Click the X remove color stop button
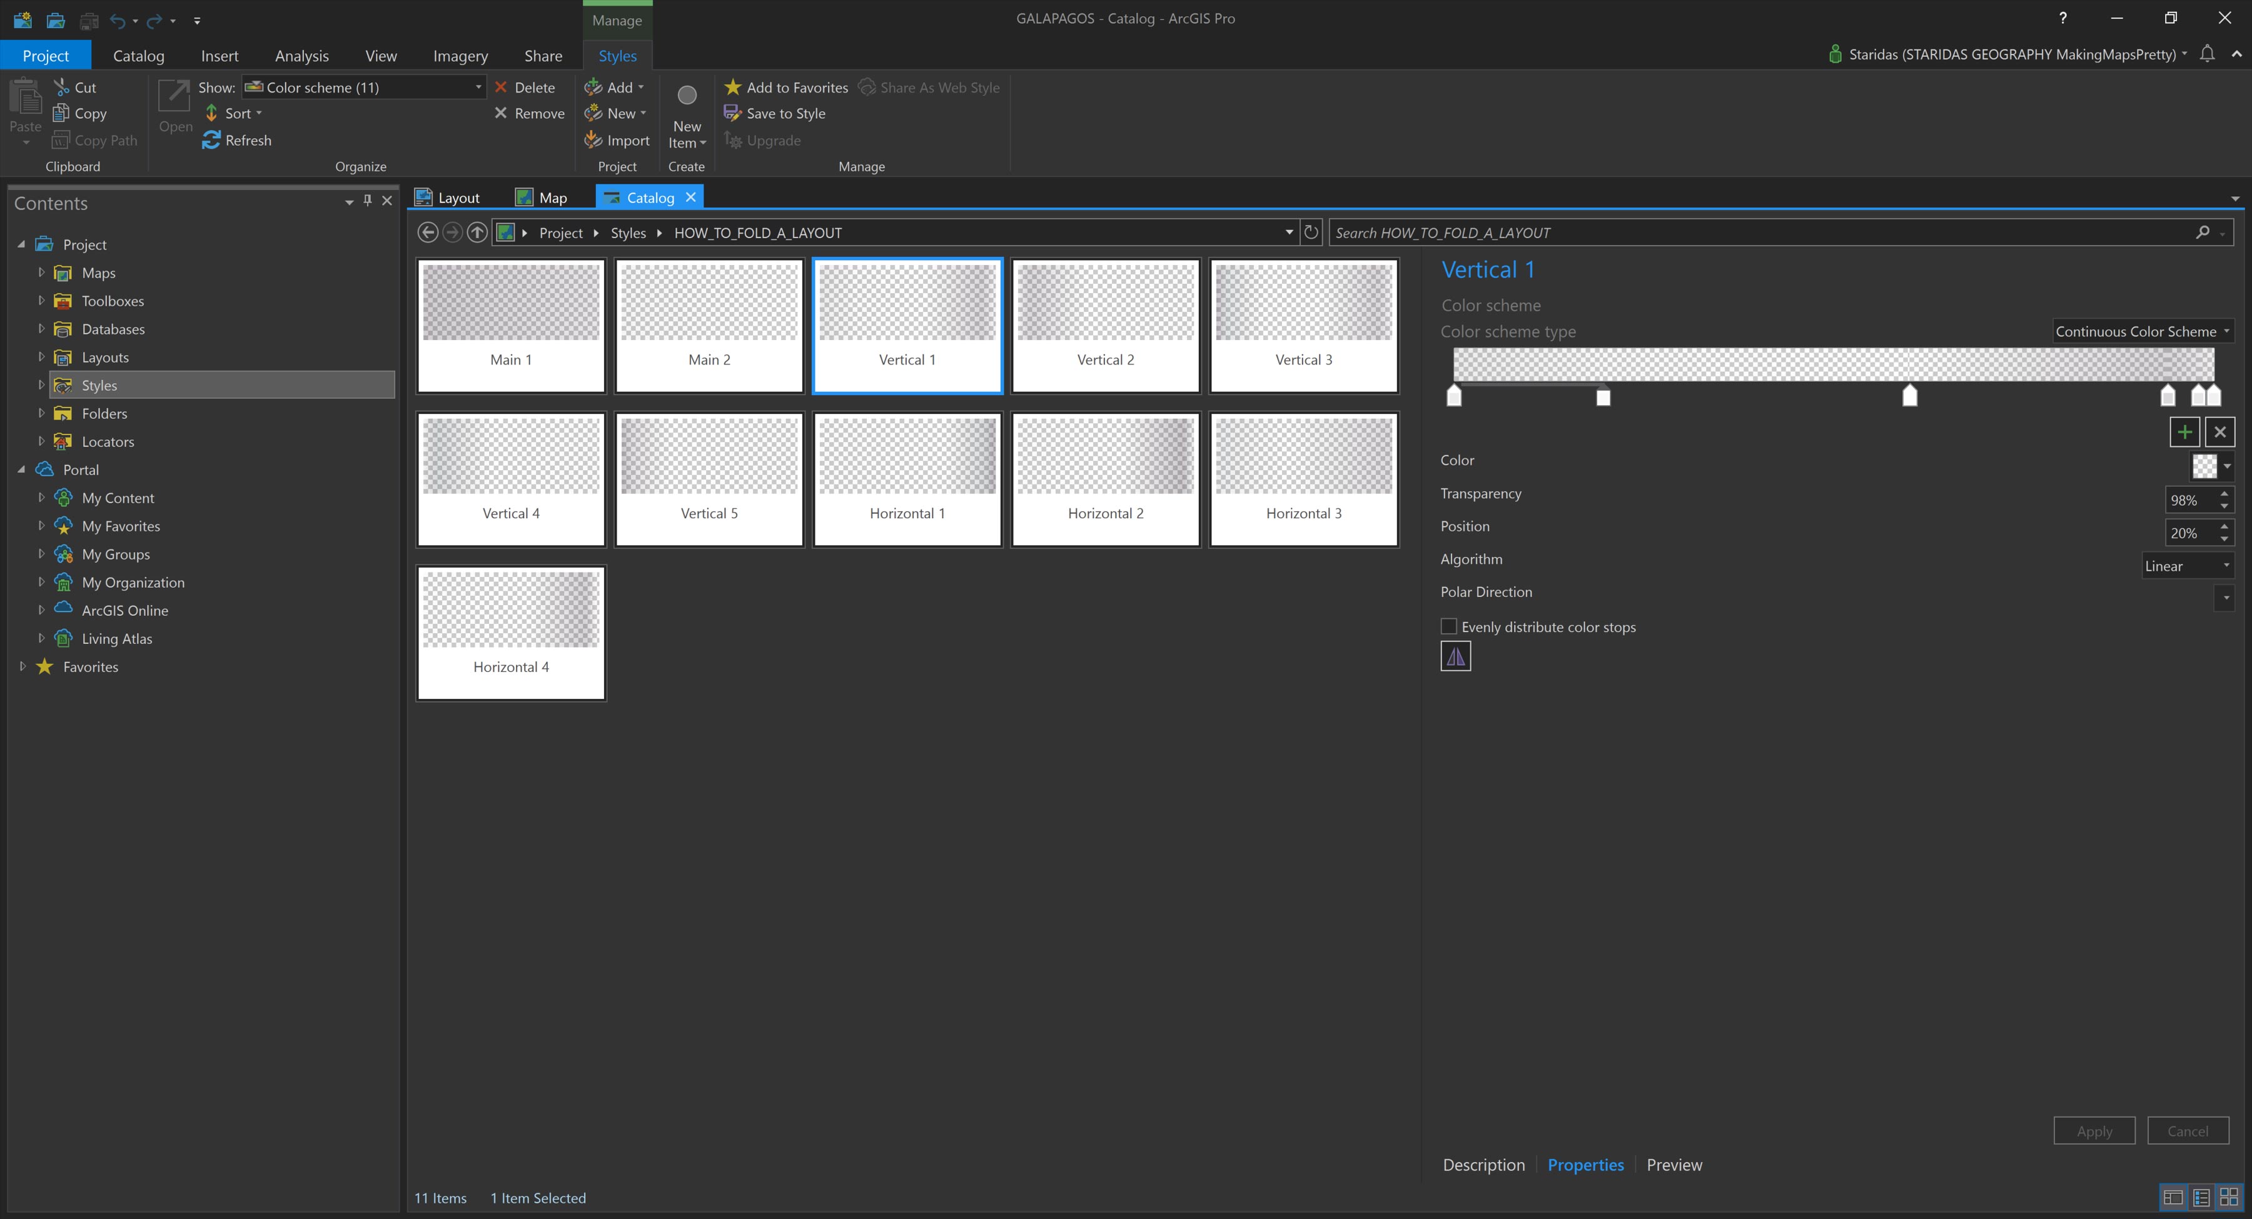The width and height of the screenshot is (2252, 1219). 2219,432
